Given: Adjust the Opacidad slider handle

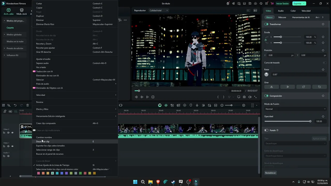Looking at the screenshot, I should coord(310,121).
